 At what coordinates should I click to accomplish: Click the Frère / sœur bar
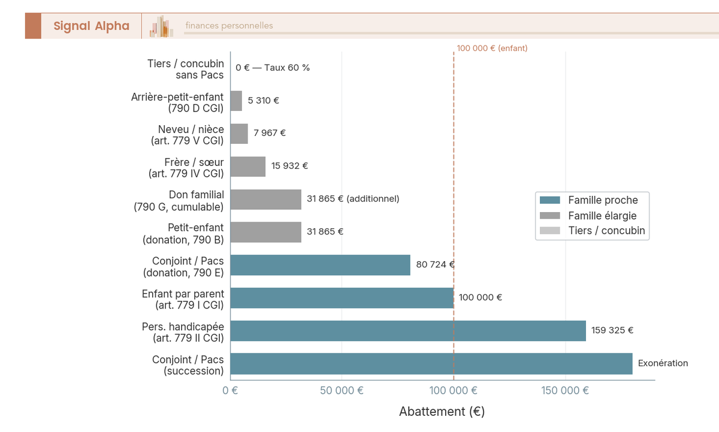tap(248, 167)
